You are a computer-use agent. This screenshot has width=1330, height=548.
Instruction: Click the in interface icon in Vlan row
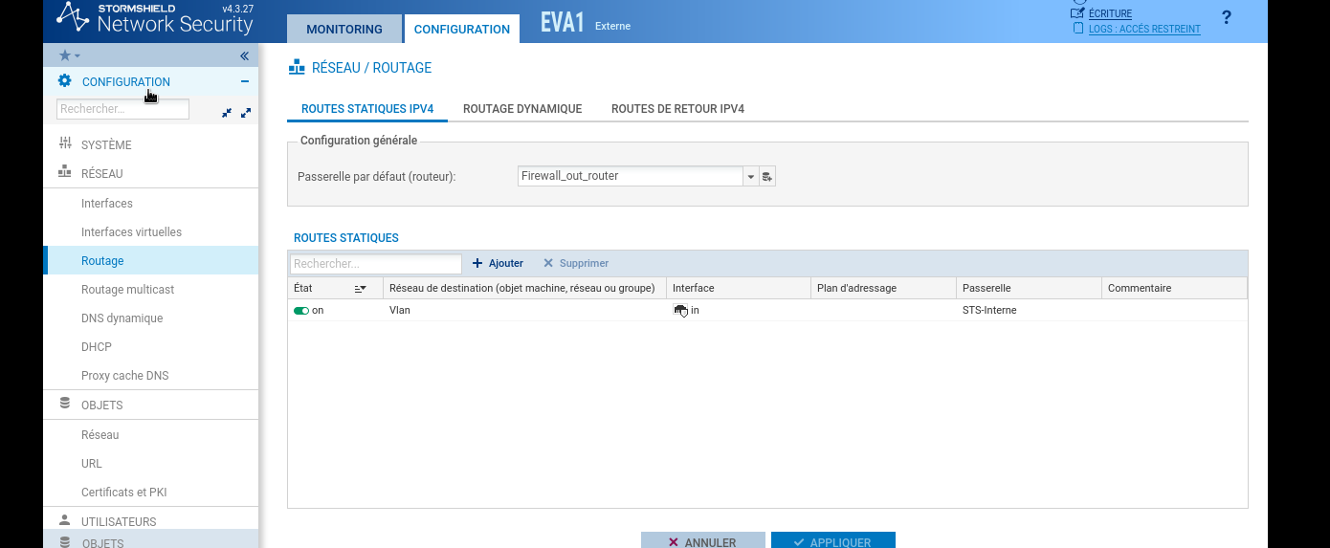(x=680, y=311)
